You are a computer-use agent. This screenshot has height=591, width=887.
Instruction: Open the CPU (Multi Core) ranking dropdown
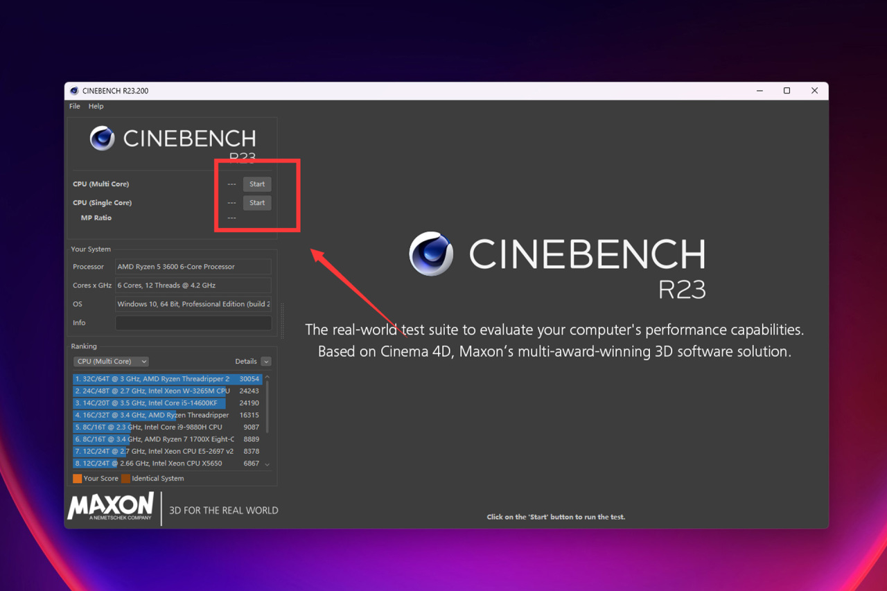coord(111,362)
